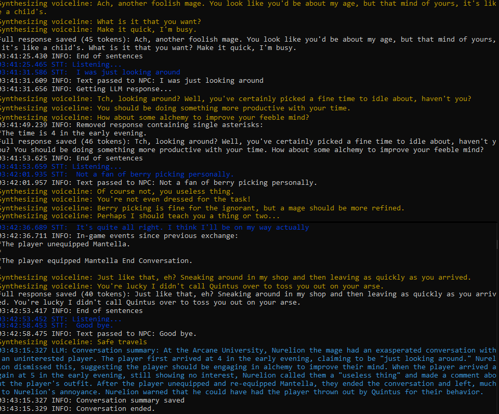
Task: Click 'INFO: Conversation ended.' line
Action: click(x=77, y=409)
